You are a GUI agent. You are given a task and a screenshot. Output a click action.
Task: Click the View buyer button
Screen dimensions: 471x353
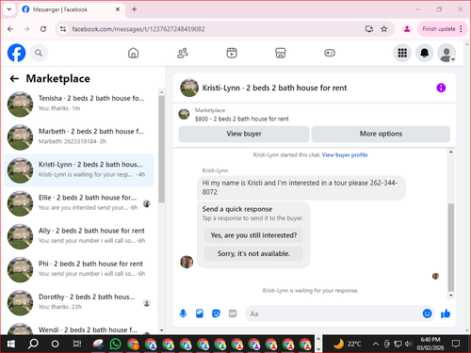click(244, 134)
